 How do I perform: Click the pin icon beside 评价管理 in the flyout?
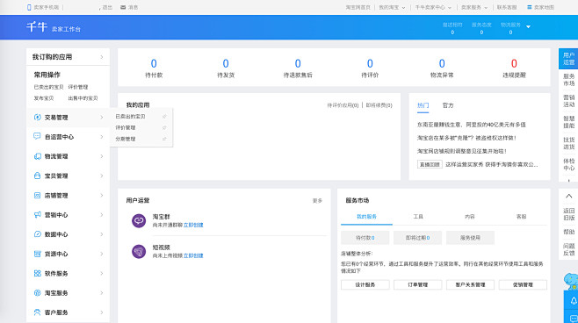[x=164, y=128]
